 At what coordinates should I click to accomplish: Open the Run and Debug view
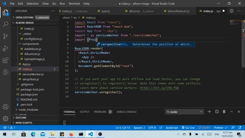coord(5,48)
